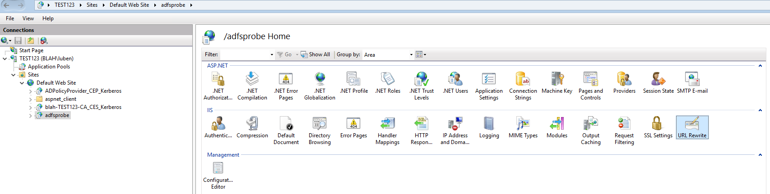Select Default Web Site node

pos(56,83)
